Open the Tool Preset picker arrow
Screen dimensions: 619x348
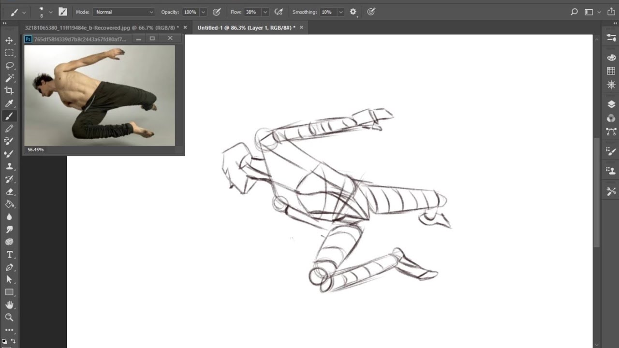pyautogui.click(x=24, y=12)
